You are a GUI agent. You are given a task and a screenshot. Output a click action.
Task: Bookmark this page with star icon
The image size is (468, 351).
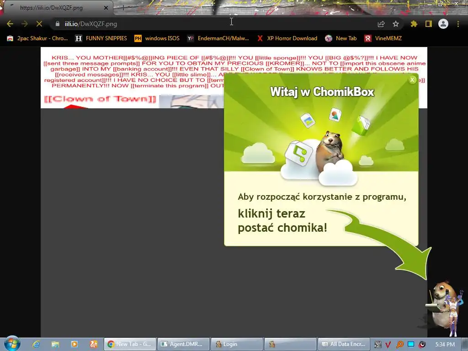(x=396, y=24)
